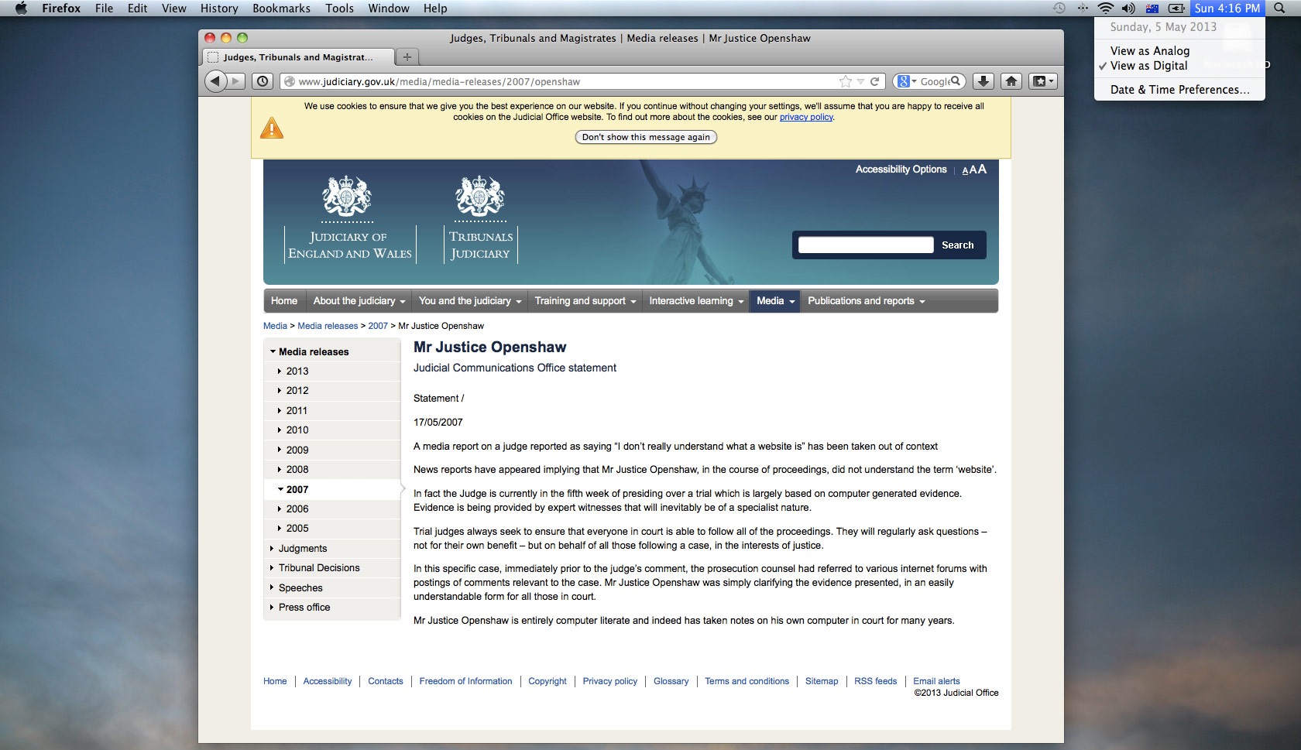Bookmark this page with the star icon
1301x750 pixels.
pos(845,81)
